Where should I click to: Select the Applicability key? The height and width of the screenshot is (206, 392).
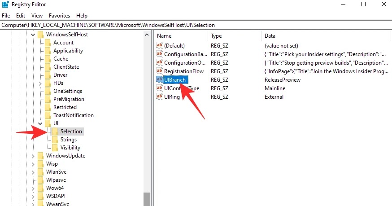pyautogui.click(x=68, y=51)
